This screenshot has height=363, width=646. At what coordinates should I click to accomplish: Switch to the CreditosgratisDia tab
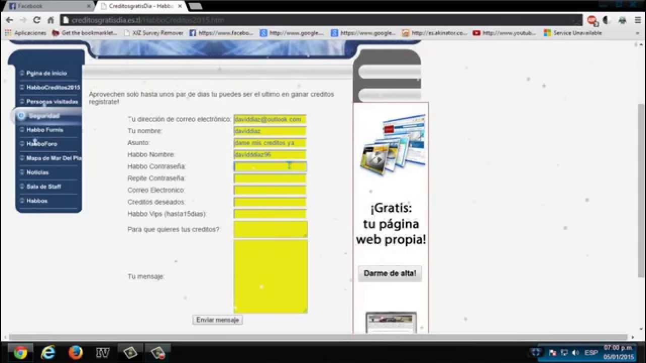(x=140, y=6)
